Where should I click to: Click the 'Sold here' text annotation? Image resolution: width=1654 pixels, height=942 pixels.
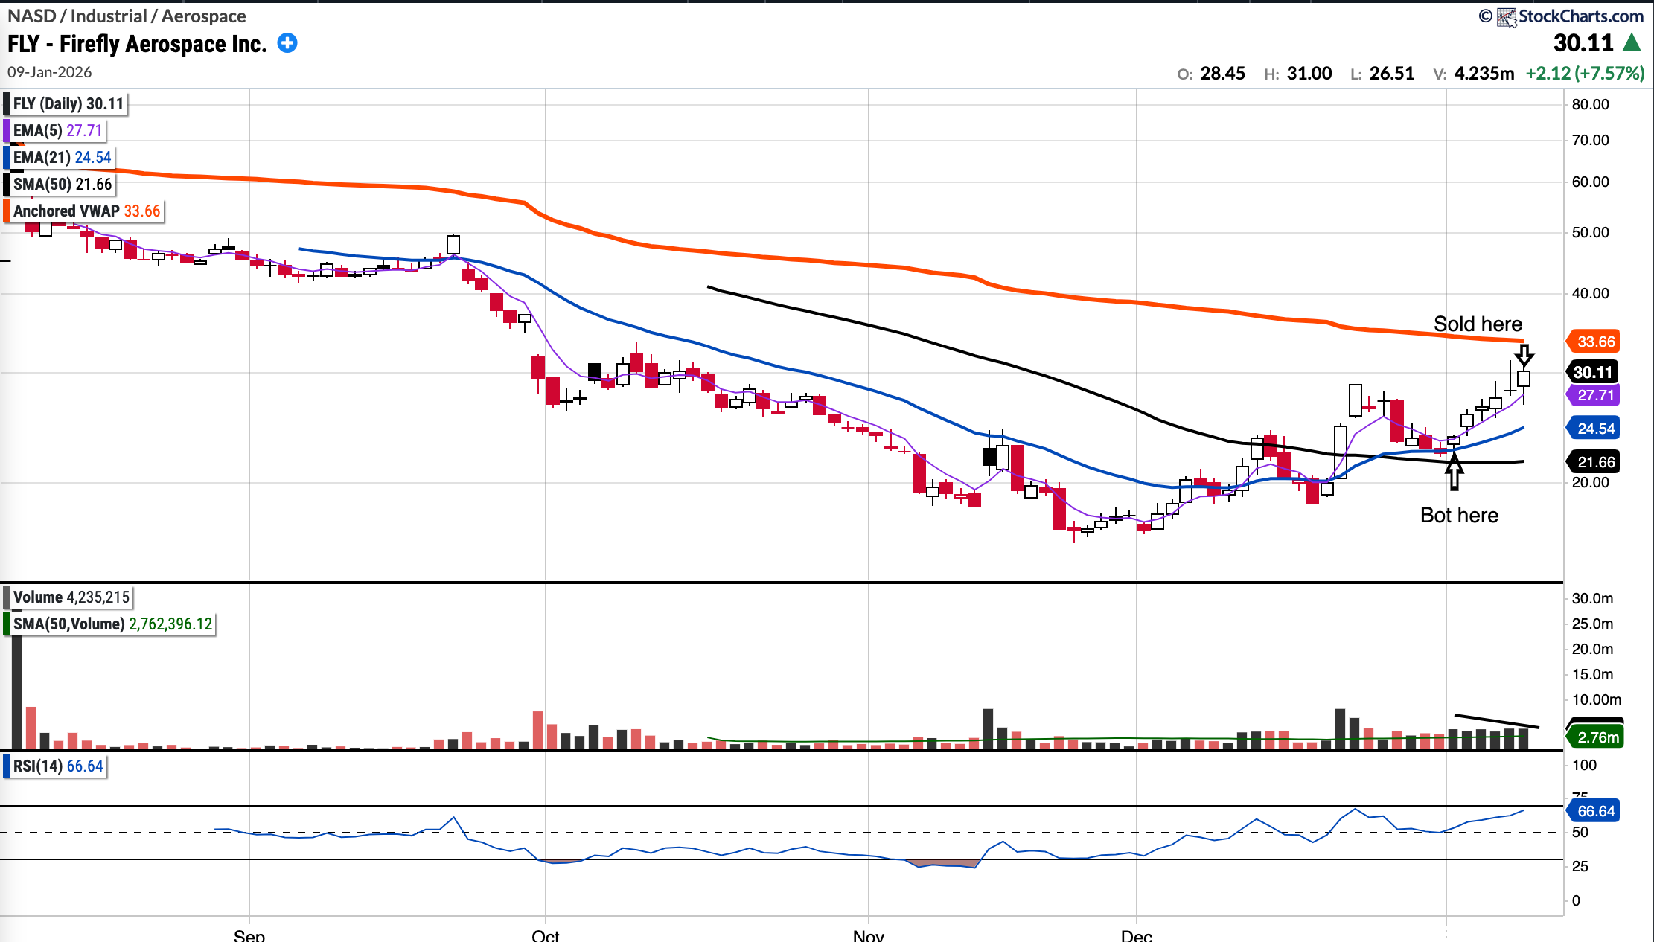[1478, 324]
